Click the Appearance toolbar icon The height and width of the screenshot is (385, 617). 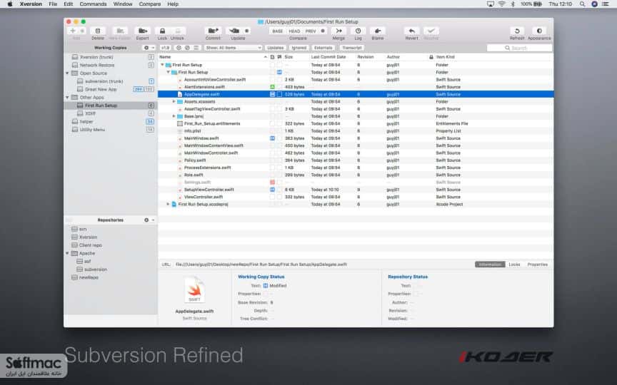tap(539, 31)
